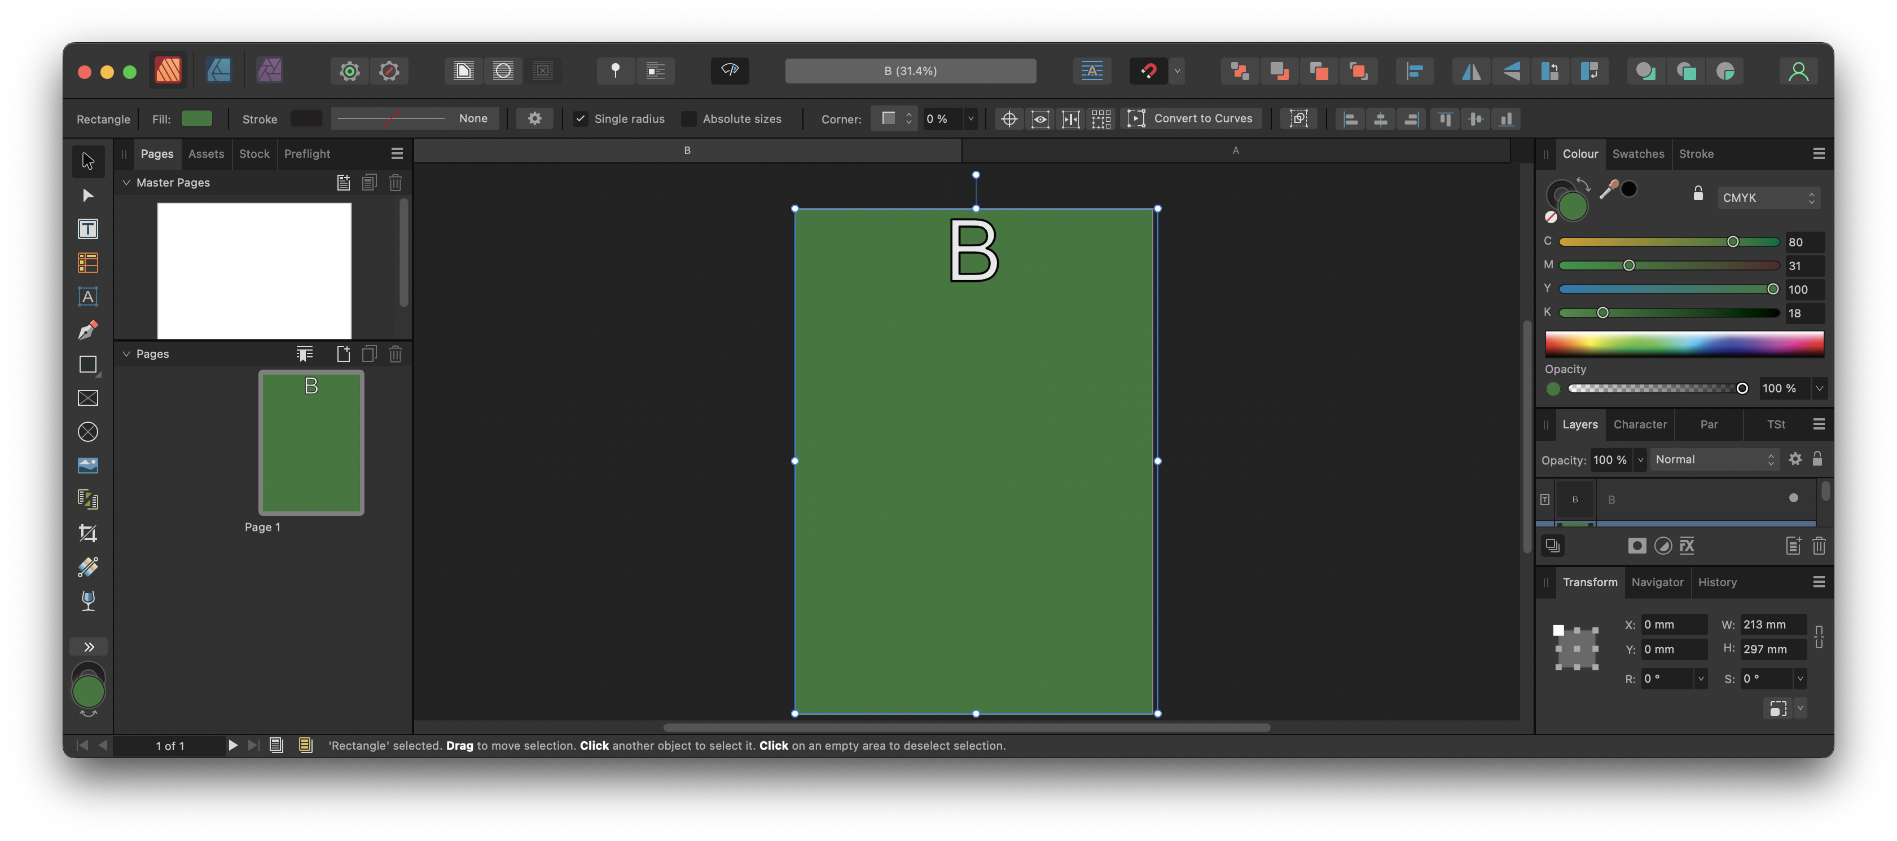Select the Page 1 thumbnail
The height and width of the screenshot is (841, 1897).
(x=311, y=442)
